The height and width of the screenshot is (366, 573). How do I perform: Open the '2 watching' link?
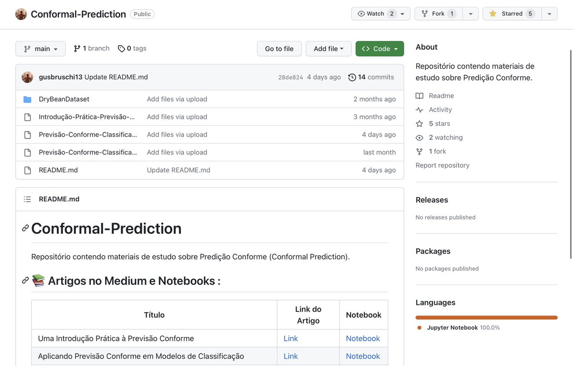439,137
